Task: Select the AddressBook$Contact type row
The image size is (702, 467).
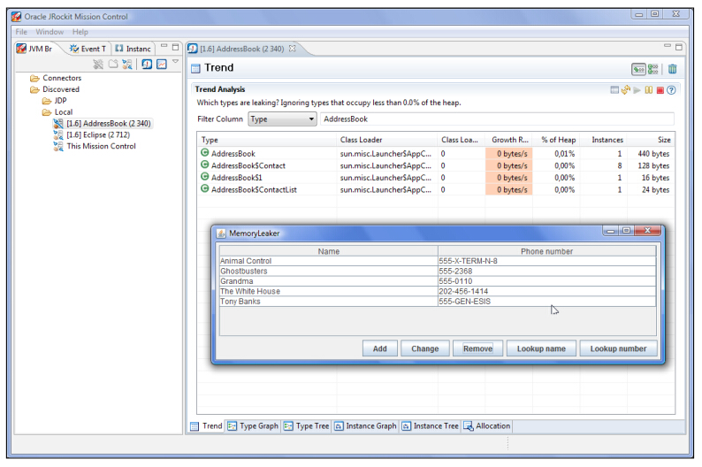Action: (436, 165)
